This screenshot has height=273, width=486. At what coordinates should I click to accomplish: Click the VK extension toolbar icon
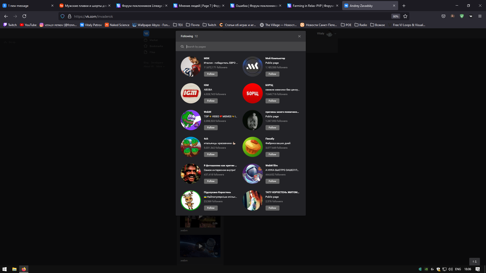[x=471, y=16]
